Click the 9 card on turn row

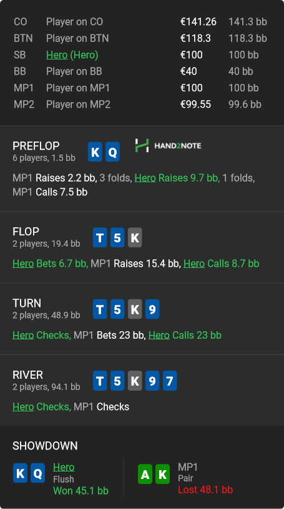[152, 309]
